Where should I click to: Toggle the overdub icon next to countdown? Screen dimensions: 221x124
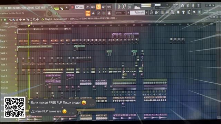point(104,7)
